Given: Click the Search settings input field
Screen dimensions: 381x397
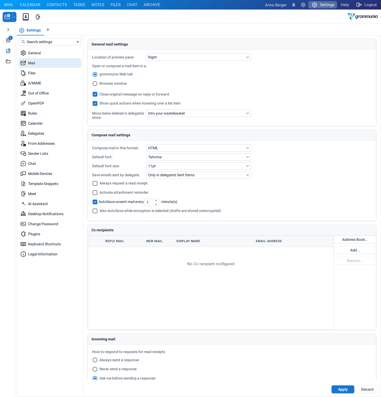Looking at the screenshot, I should pos(50,42).
